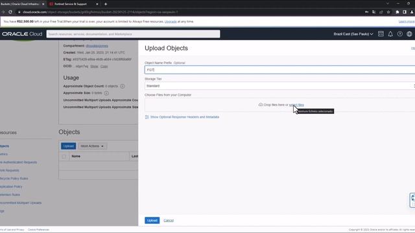
Task: Click the Compartment name link
Action: point(97,46)
